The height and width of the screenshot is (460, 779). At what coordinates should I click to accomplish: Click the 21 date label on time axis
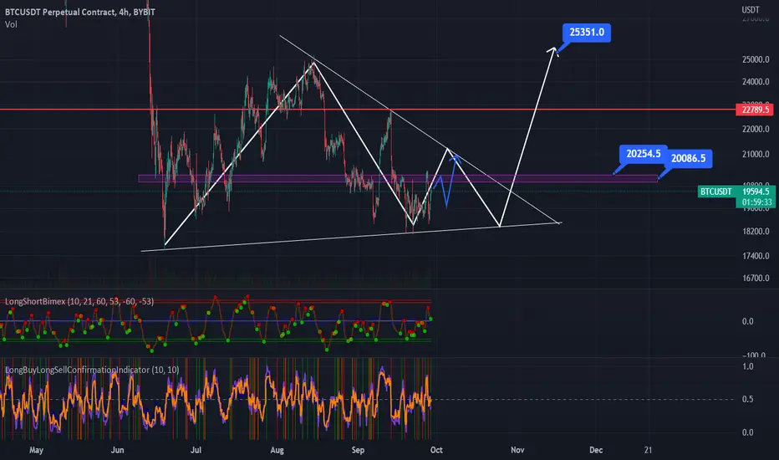point(648,450)
